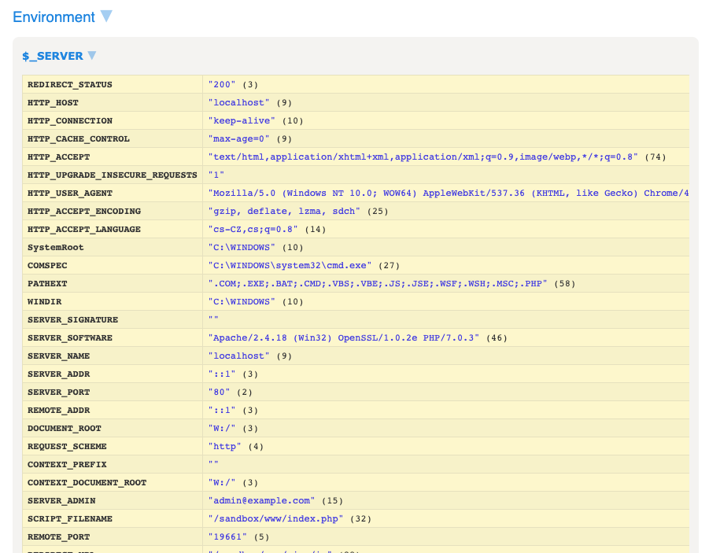Select the COMSPEC key

(x=47, y=265)
